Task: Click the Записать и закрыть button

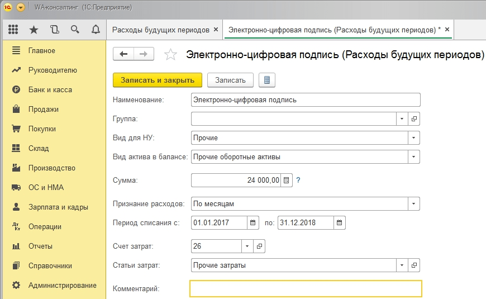Action: pos(157,80)
